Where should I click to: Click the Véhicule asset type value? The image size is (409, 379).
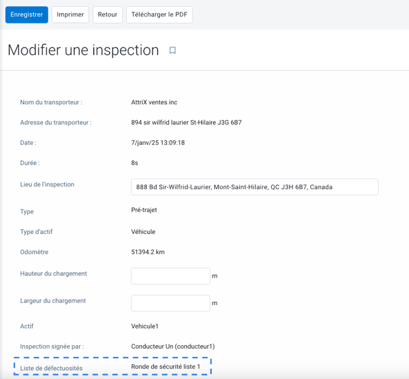point(143,232)
